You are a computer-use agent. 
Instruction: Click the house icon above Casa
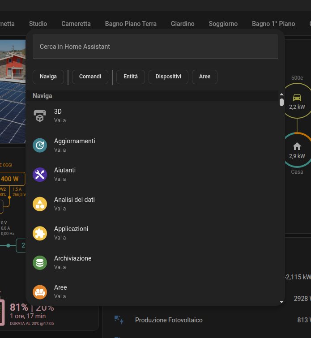[297, 146]
